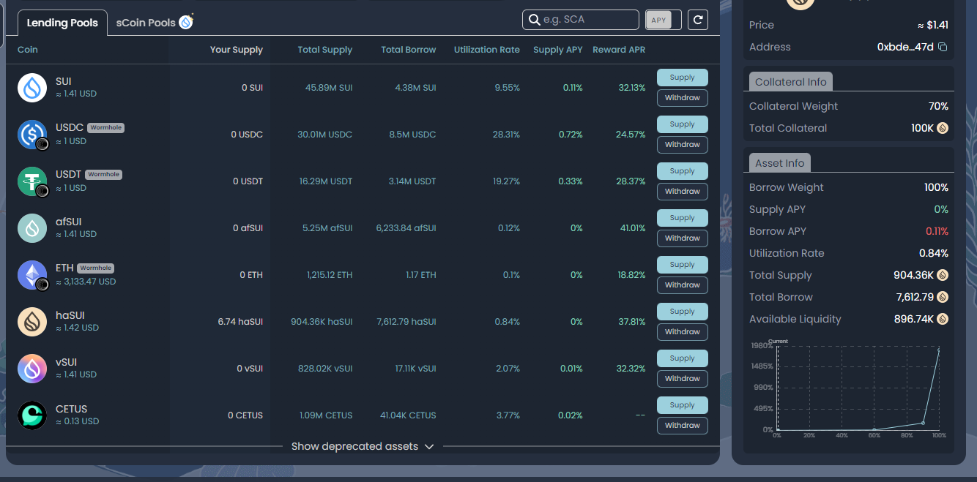The image size is (977, 482).
Task: Click Withdraw in the CETUS row
Action: point(683,426)
